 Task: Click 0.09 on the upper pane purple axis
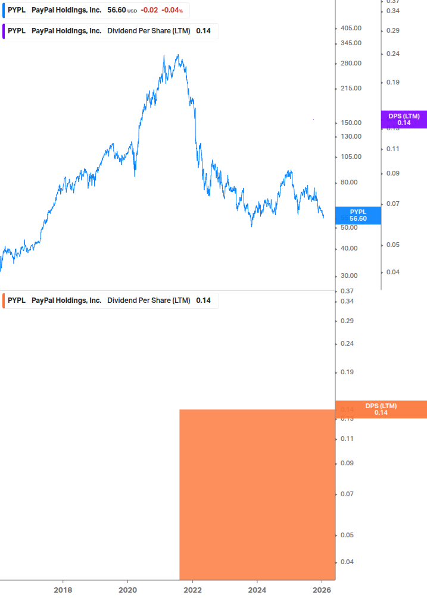(393, 174)
